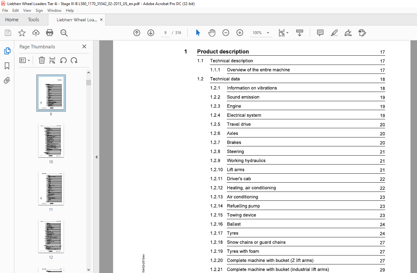Open the Attachments paperclip panel

coord(7,80)
